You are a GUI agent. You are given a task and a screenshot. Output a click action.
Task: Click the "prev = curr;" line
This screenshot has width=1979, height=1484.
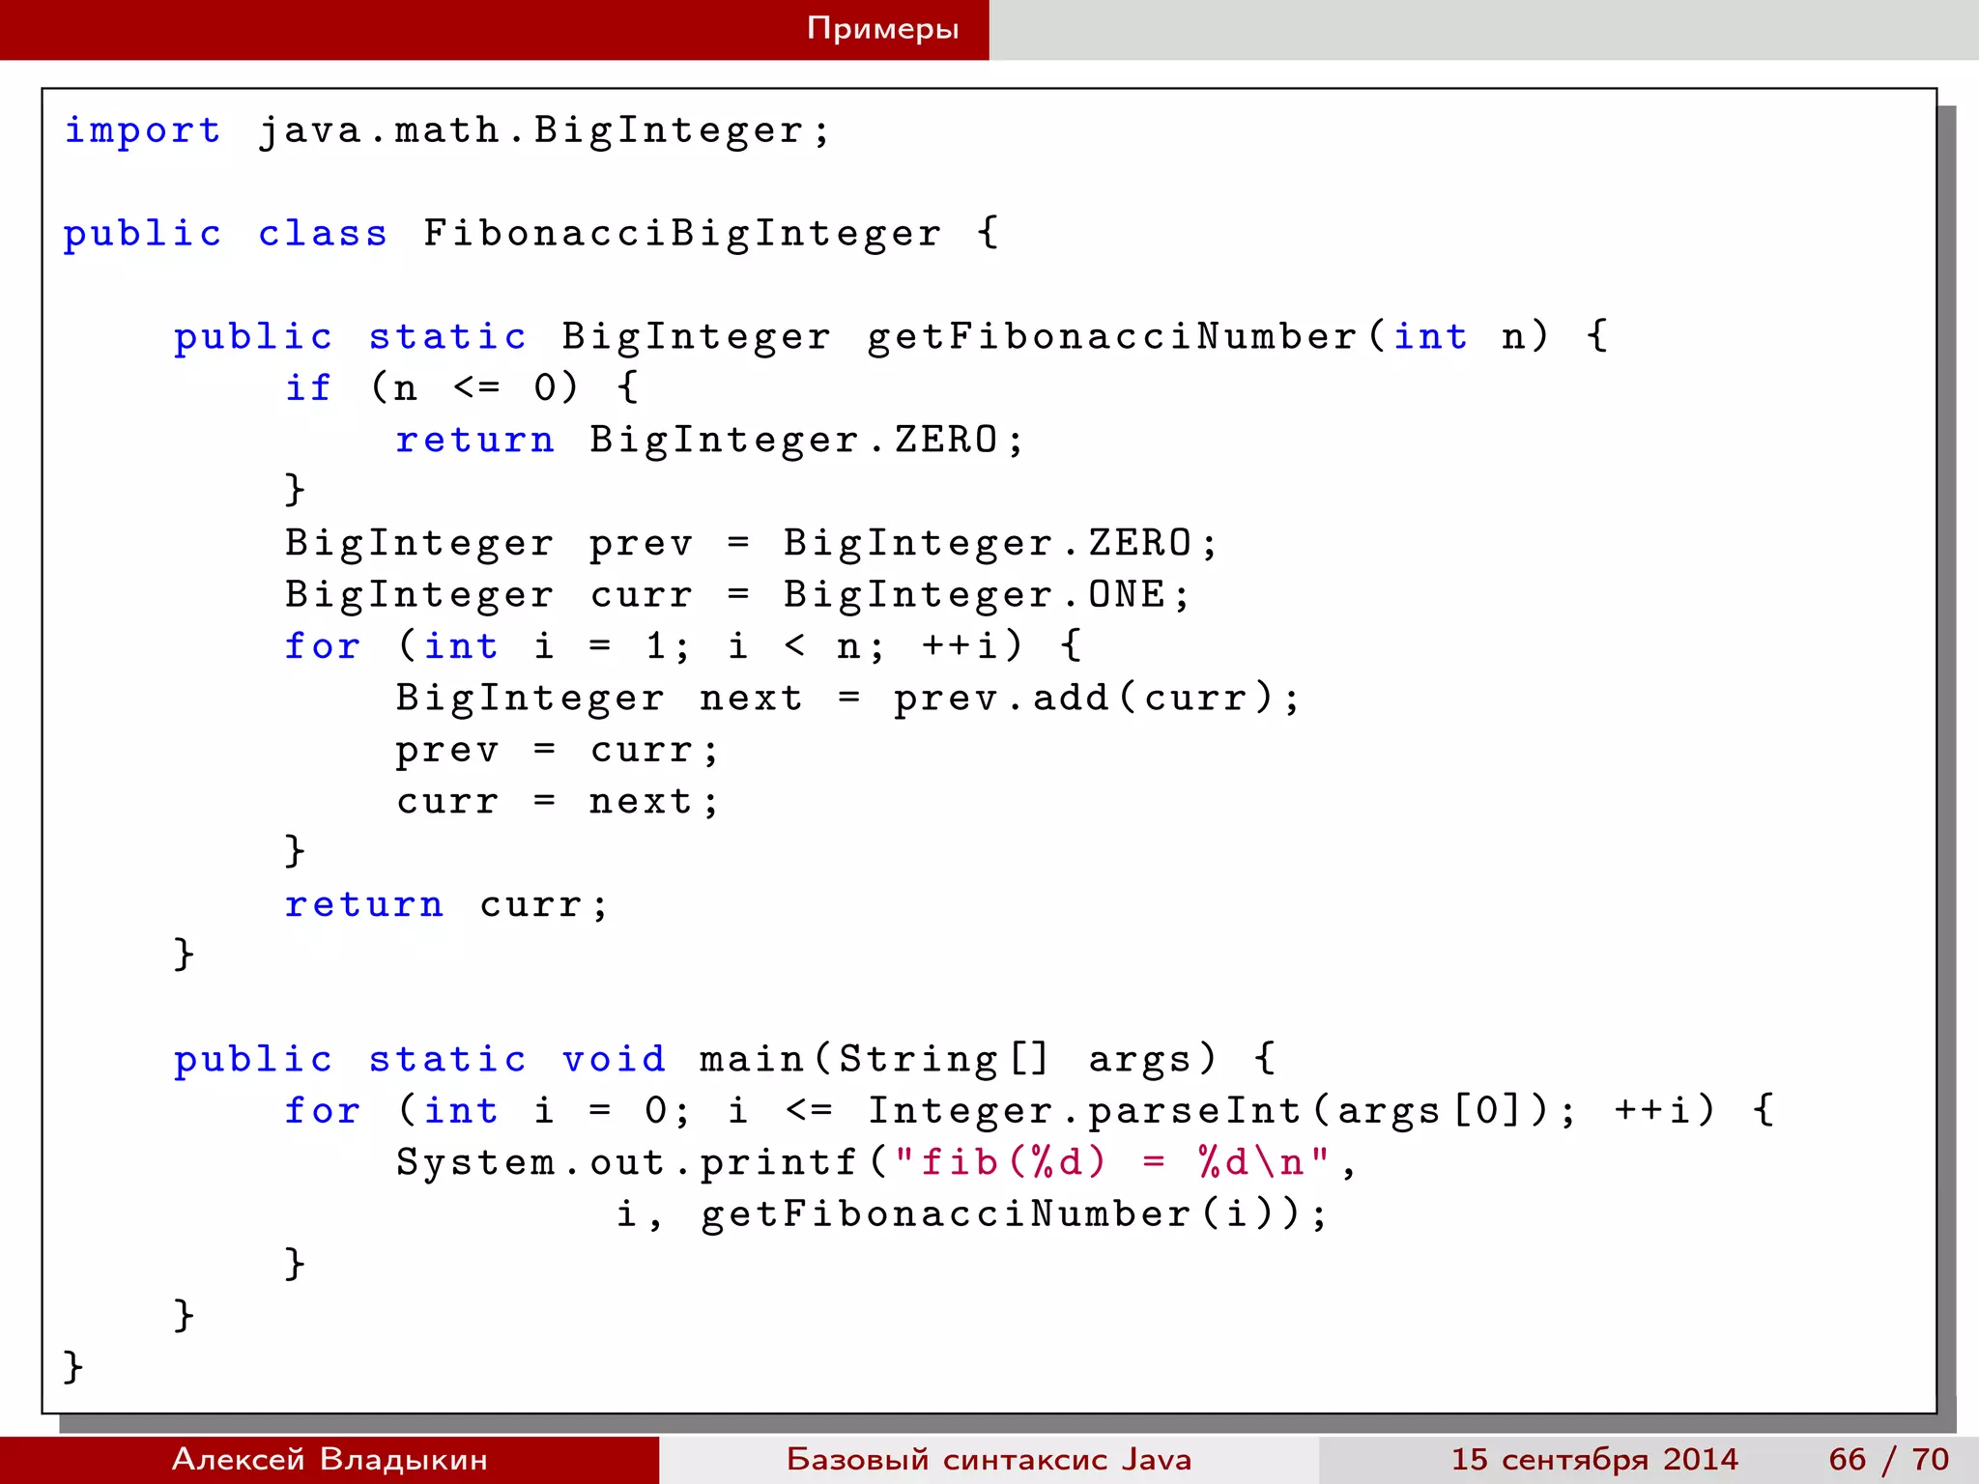558,750
